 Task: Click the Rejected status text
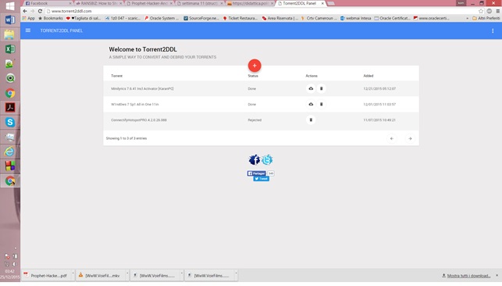click(255, 120)
